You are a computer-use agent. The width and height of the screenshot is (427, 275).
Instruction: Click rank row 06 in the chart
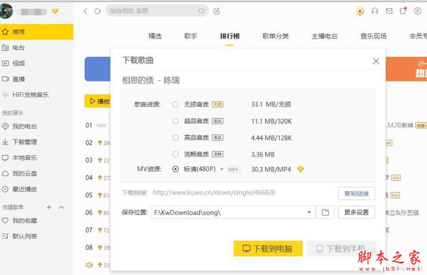[x=98, y=213]
